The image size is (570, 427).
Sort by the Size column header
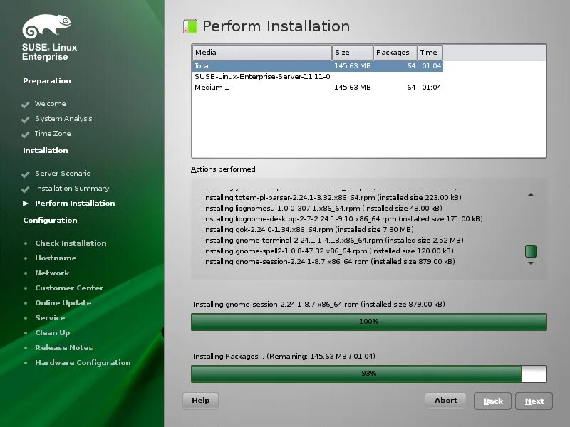[x=353, y=53]
